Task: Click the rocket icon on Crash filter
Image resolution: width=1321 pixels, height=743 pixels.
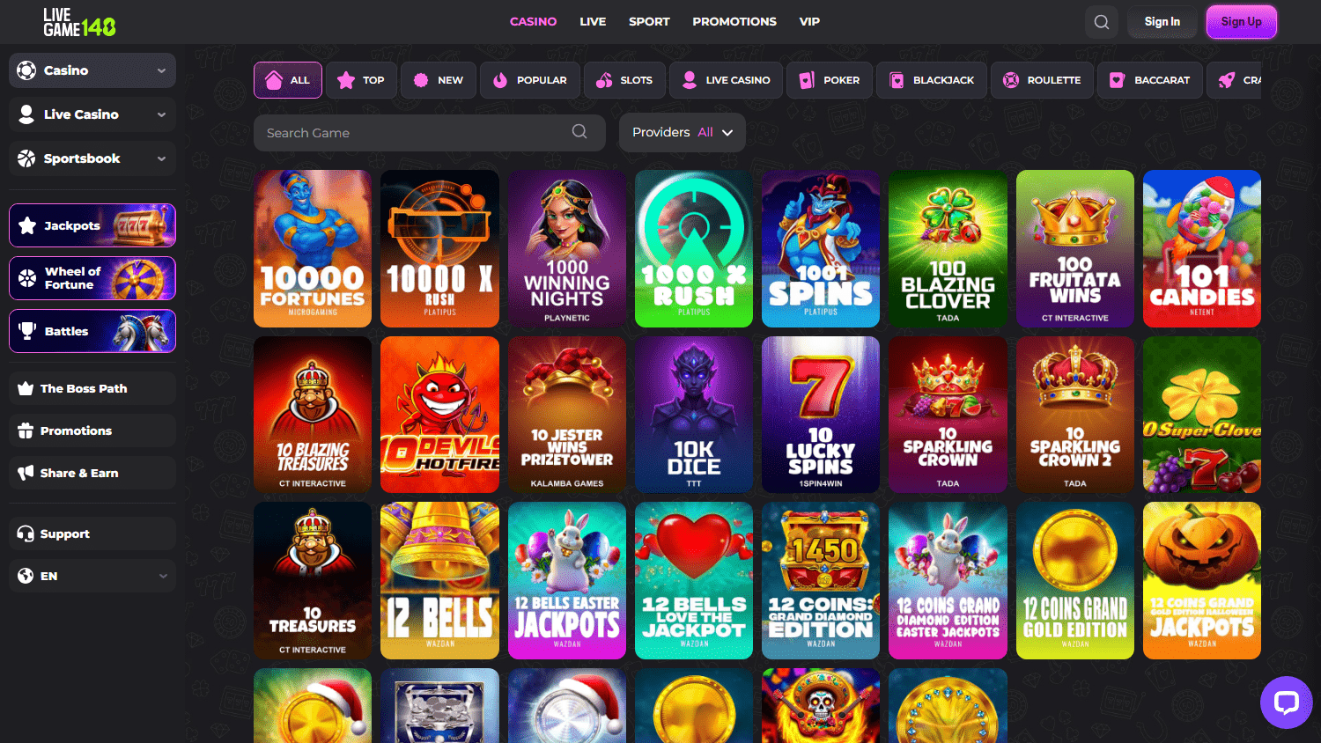Action: tap(1227, 80)
